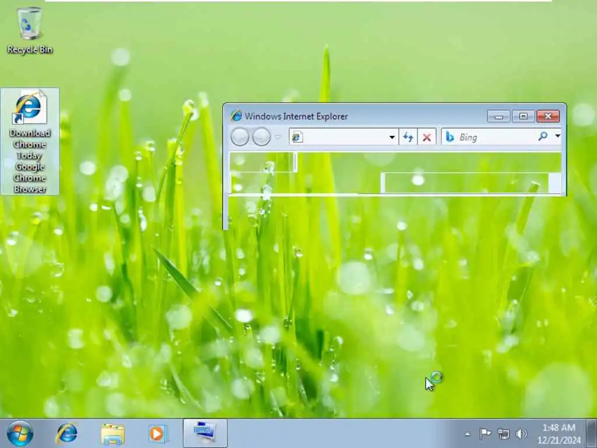Click the volume speaker icon in tray
Image resolution: width=597 pixels, height=448 pixels.
pyautogui.click(x=521, y=433)
